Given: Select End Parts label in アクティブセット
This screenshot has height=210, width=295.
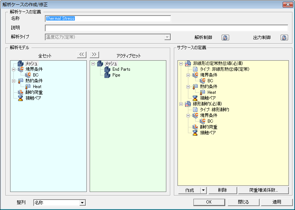Looking at the screenshot, I should coord(121,69).
